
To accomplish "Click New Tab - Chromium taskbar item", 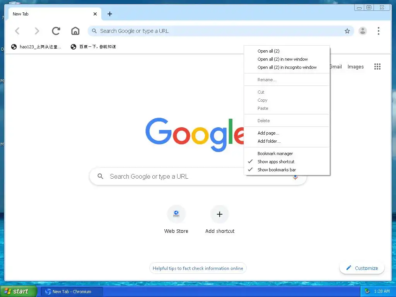I will coord(72,292).
